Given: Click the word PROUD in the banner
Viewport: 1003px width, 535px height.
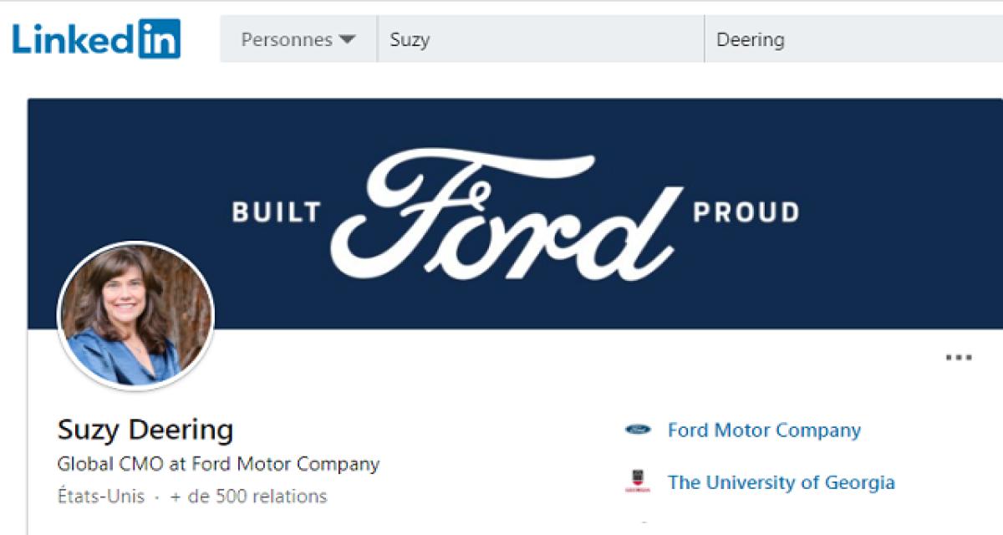Looking at the screenshot, I should (746, 212).
